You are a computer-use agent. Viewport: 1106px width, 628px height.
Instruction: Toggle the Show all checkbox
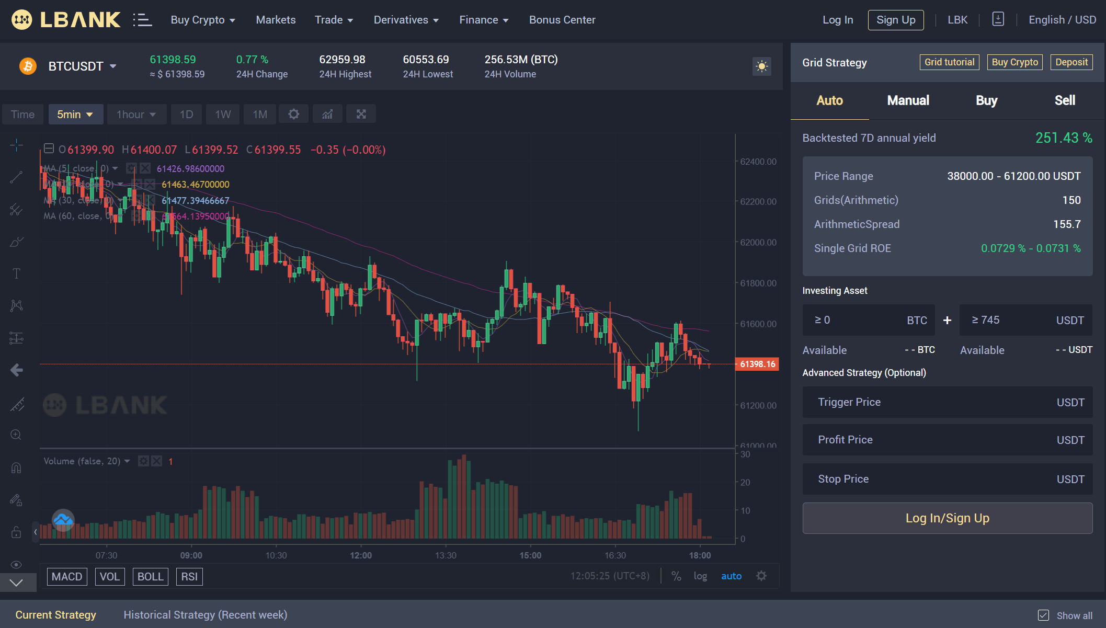pos(1043,615)
